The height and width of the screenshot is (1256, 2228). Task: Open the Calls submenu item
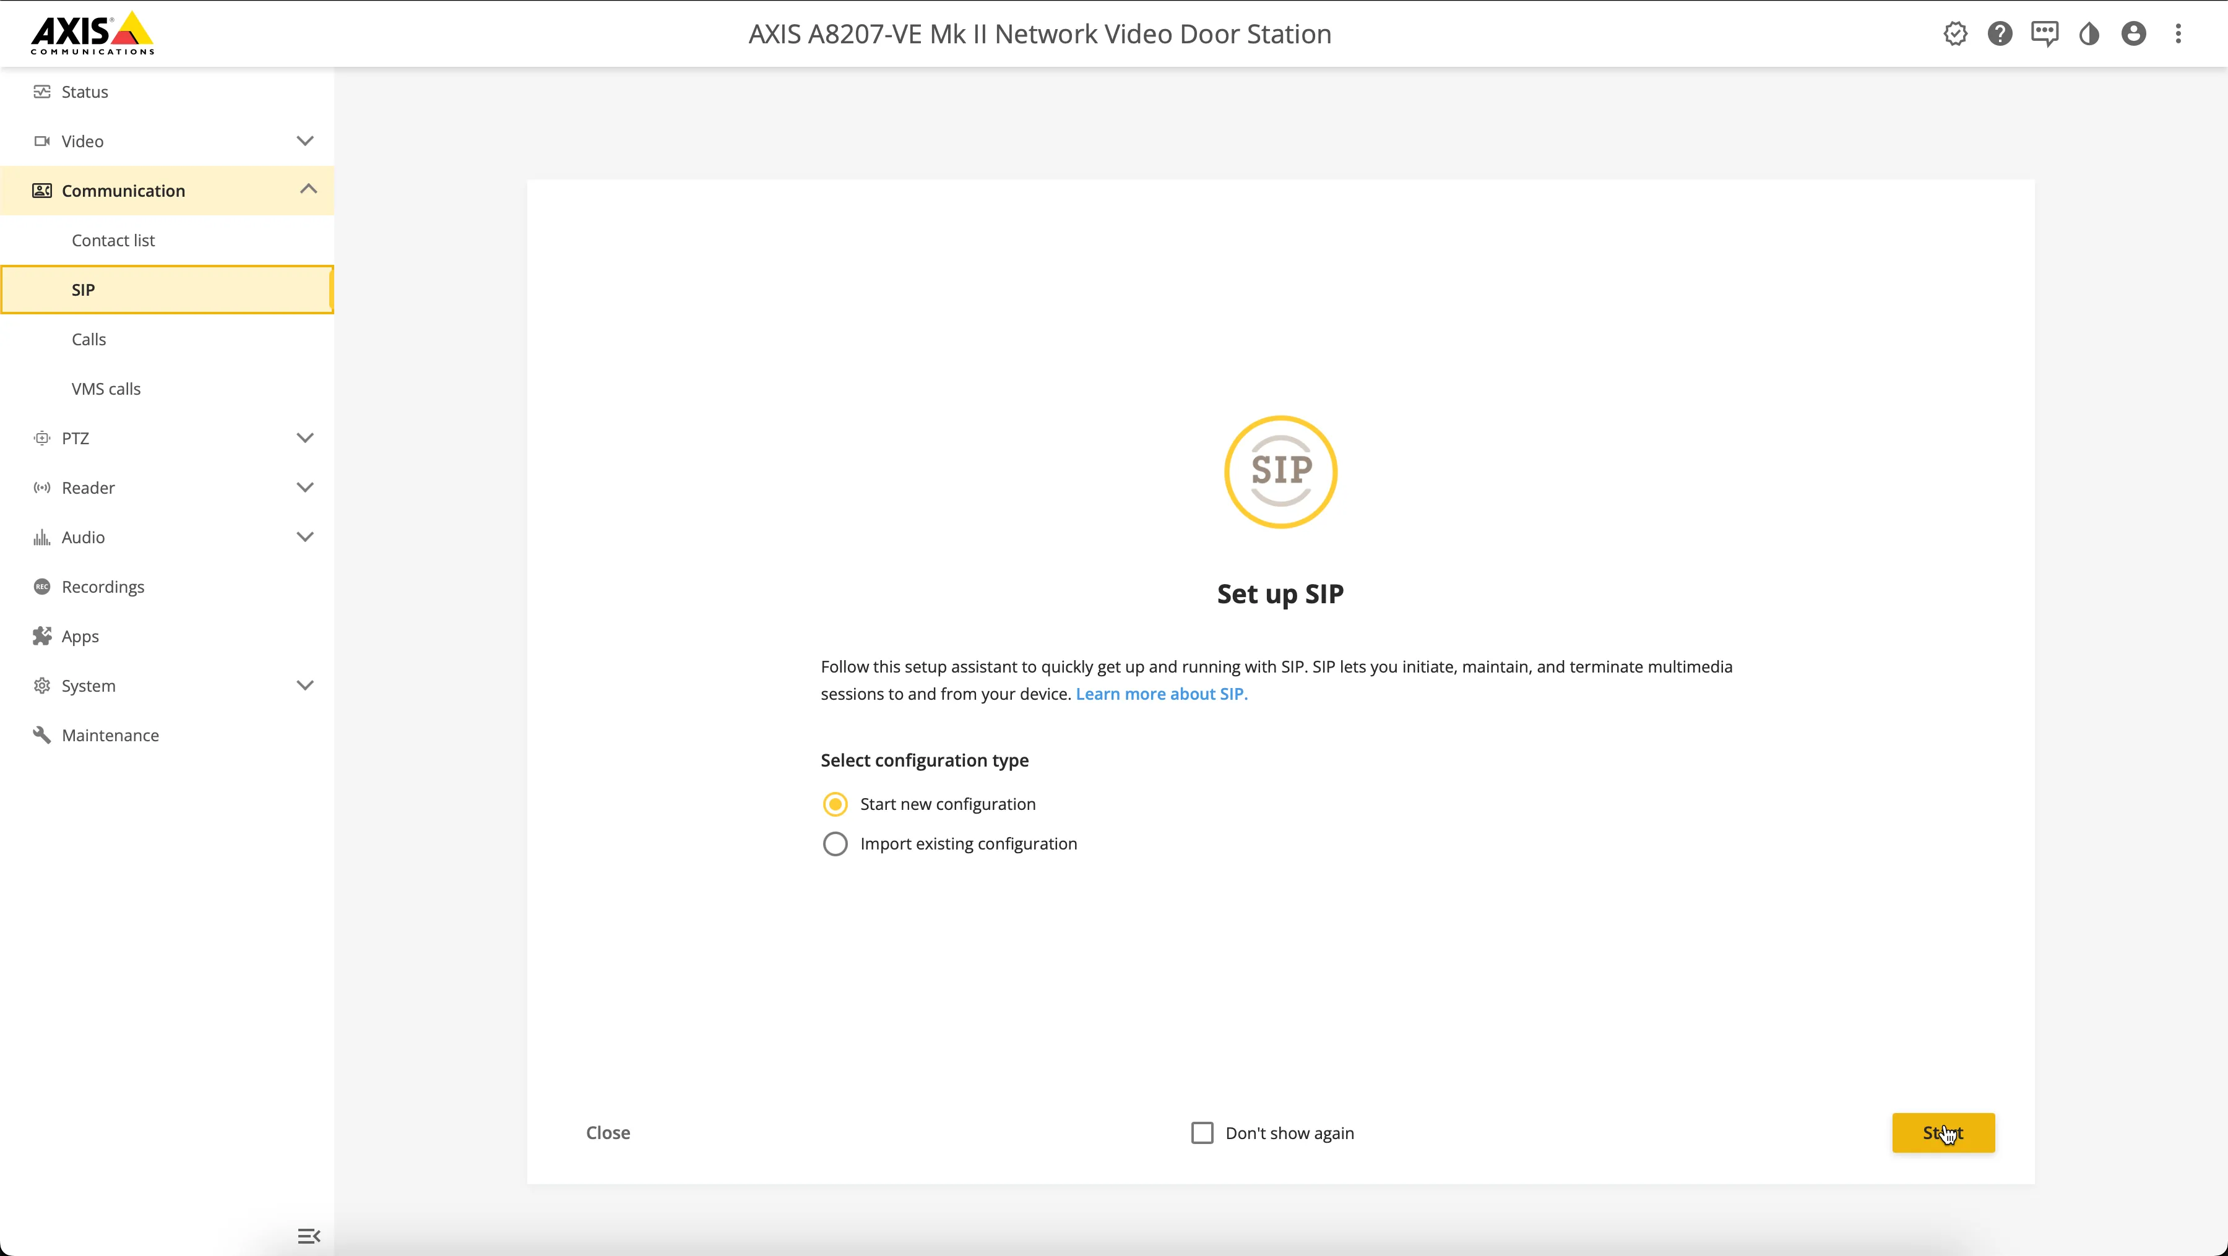click(x=167, y=339)
